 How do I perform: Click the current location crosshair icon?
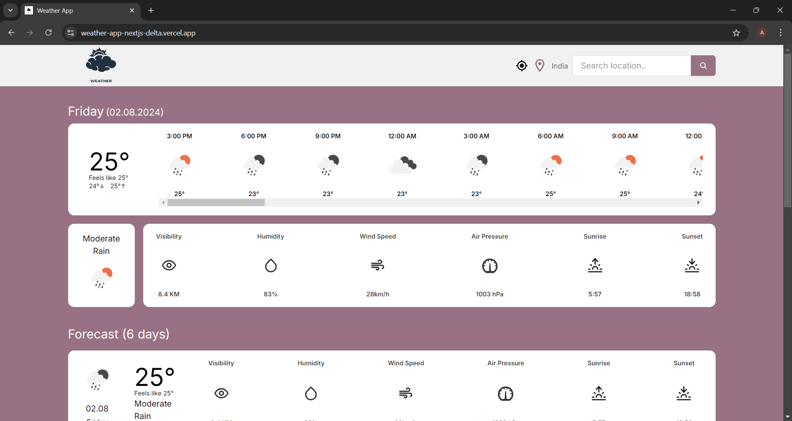522,66
